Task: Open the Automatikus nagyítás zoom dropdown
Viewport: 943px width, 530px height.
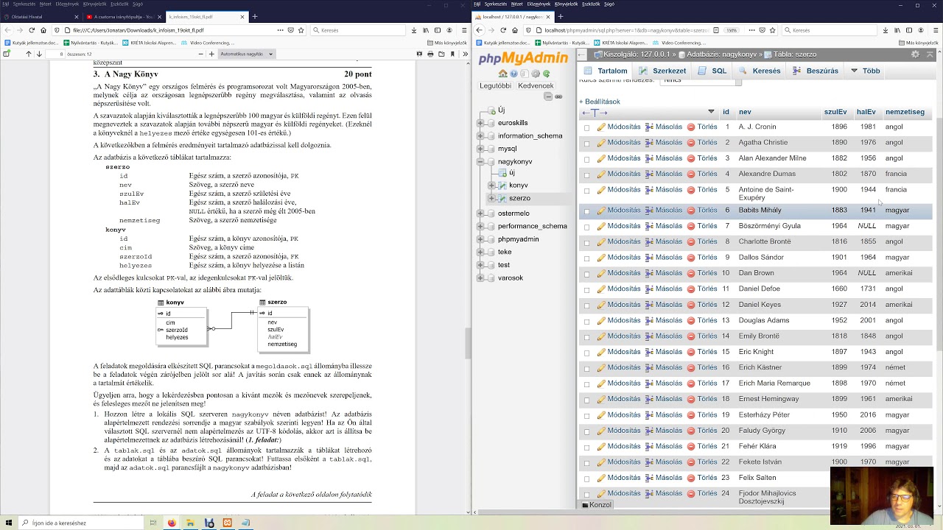Action: point(246,54)
